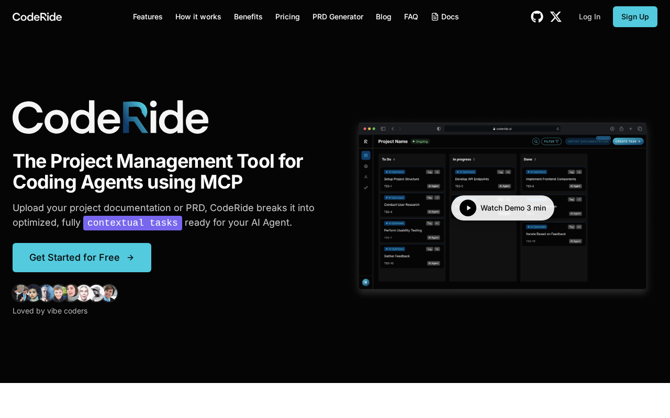Open the FAQ section
Screen dimensions: 670x418
click(411, 17)
